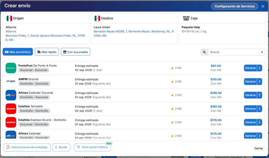Screen dimensions: 269x158
Task: Open View quote history
Action: (x=92, y=147)
